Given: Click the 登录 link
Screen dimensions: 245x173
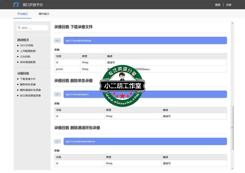Looking at the screenshot, I should tap(218, 5).
